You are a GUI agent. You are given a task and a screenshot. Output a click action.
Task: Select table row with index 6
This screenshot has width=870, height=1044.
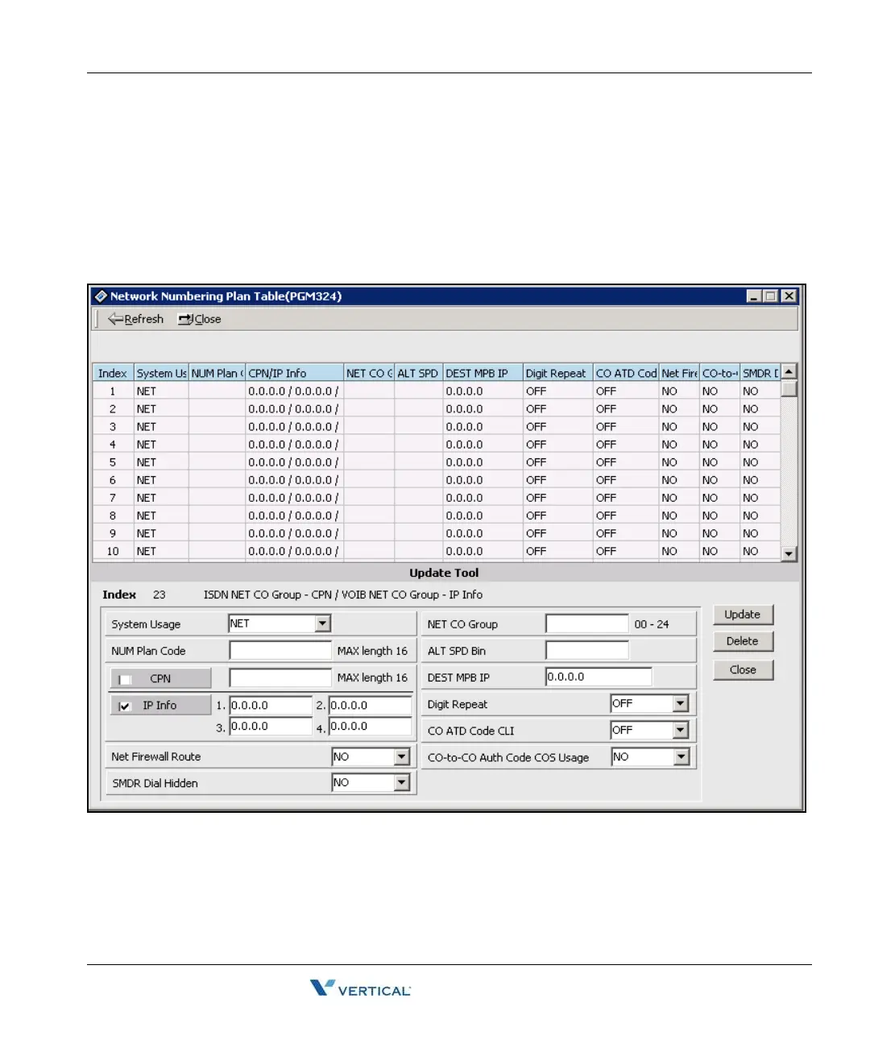(437, 480)
